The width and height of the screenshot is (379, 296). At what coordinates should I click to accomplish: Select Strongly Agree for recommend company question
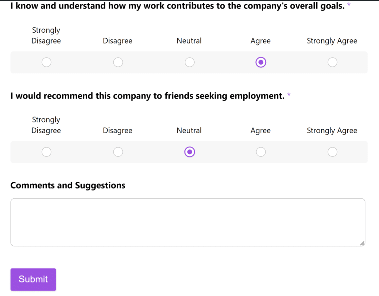click(332, 152)
